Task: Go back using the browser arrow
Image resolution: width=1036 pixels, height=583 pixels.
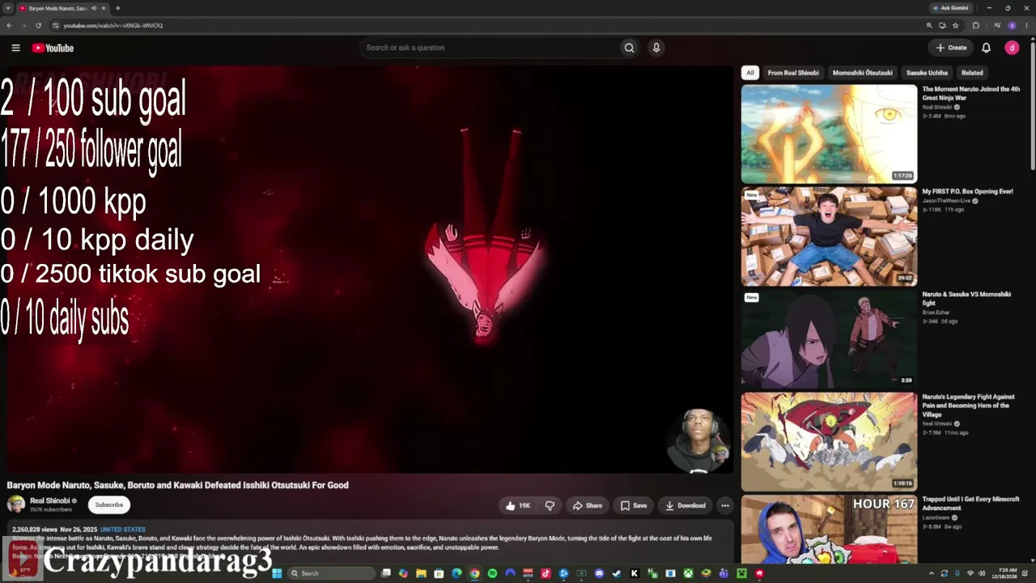Action: (9, 25)
